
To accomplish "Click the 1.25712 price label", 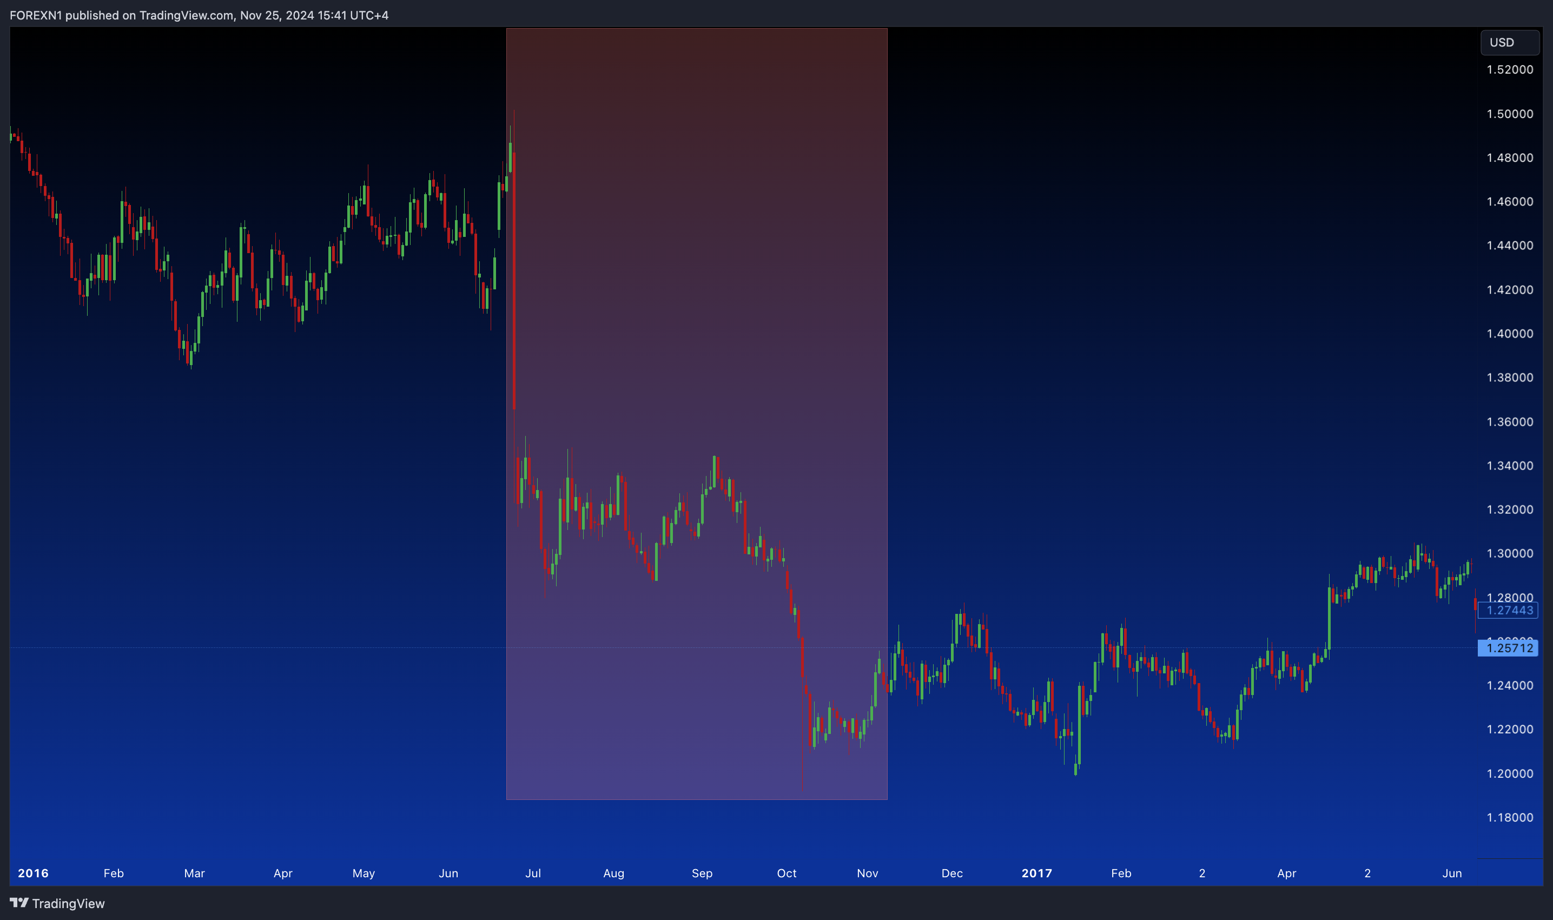I will click(1508, 648).
